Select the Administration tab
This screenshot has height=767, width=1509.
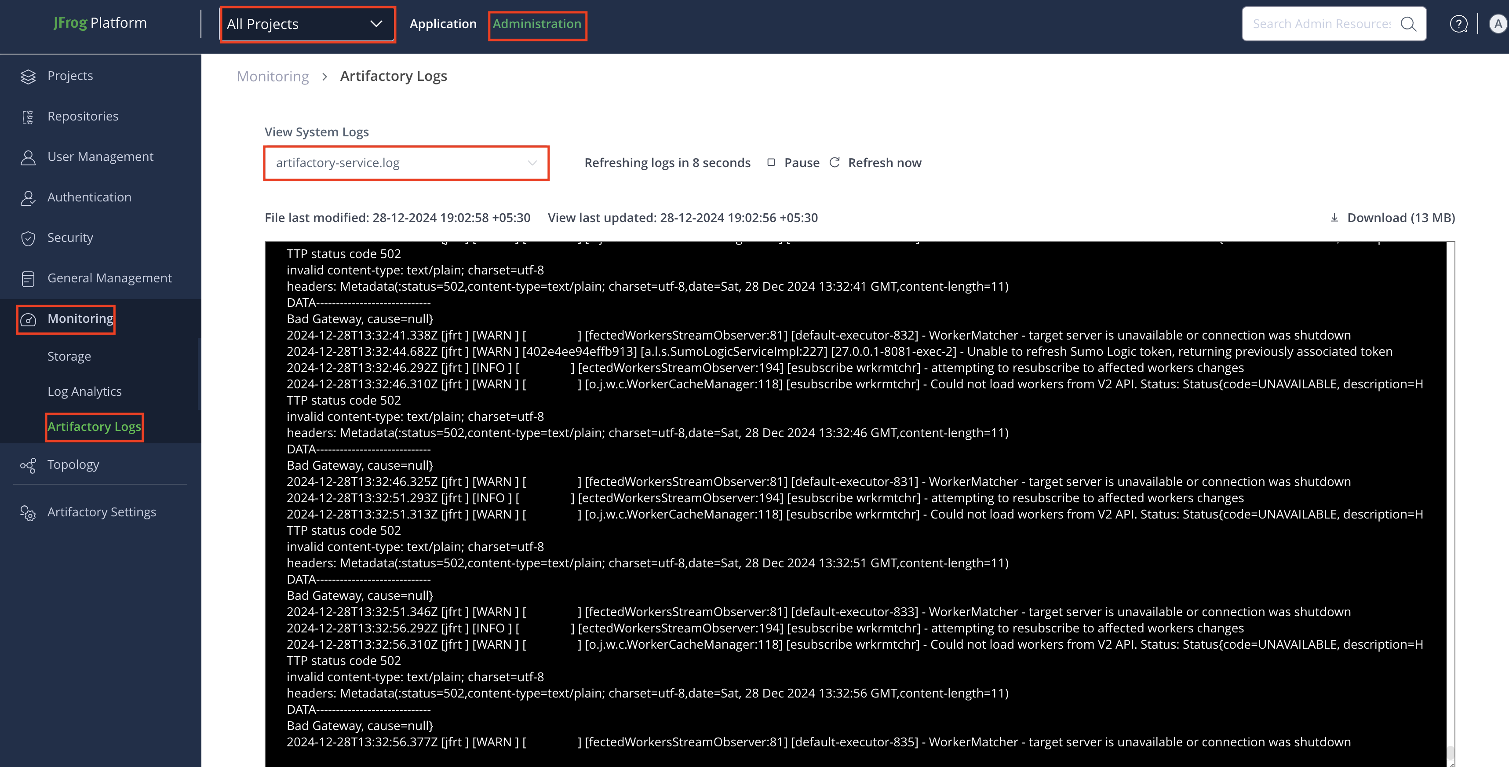click(x=536, y=24)
